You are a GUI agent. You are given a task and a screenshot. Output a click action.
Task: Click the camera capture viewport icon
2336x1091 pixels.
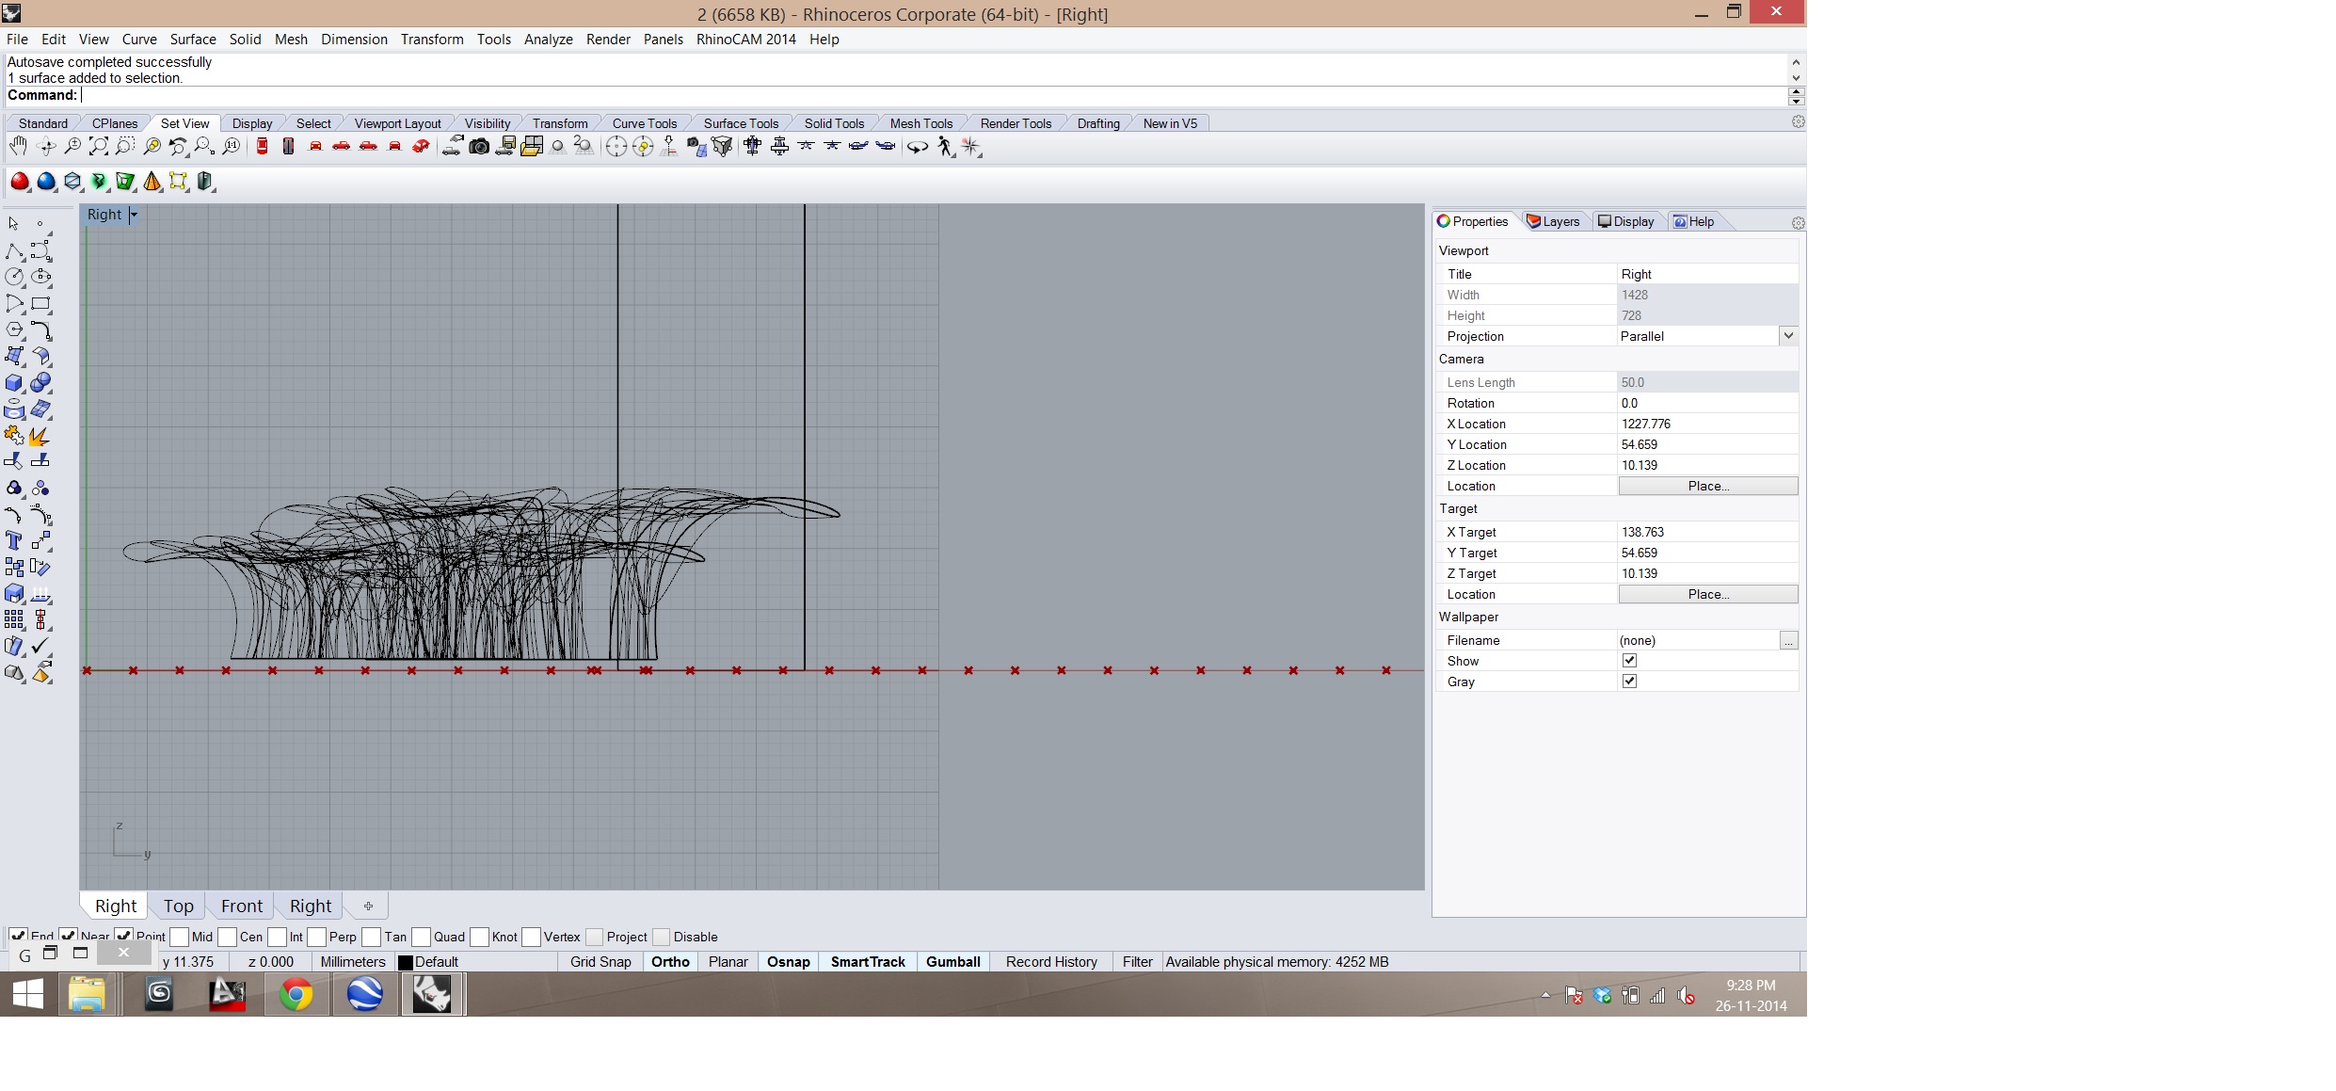[x=479, y=146]
